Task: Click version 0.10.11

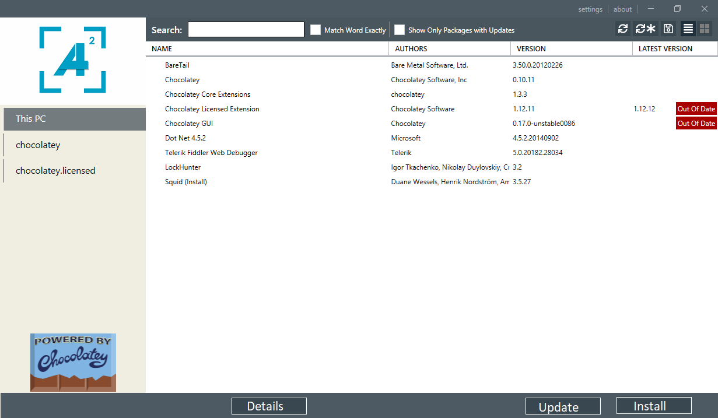Action: click(x=524, y=80)
